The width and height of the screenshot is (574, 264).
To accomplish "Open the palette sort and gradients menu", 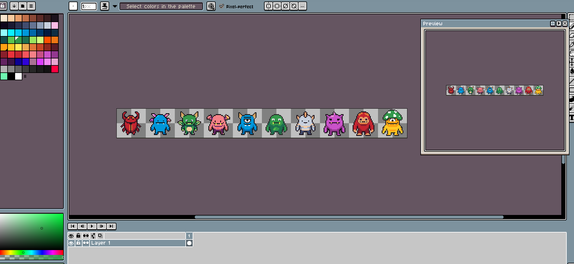I will (x=14, y=6).
